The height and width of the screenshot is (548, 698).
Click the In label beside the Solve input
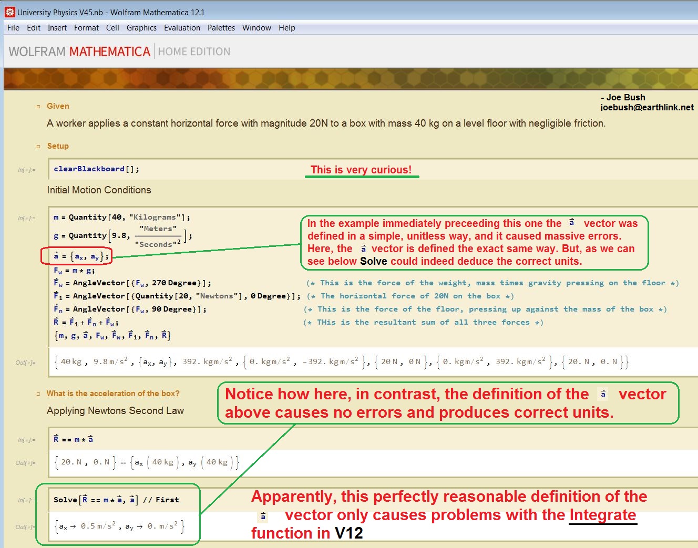pyautogui.click(x=26, y=501)
